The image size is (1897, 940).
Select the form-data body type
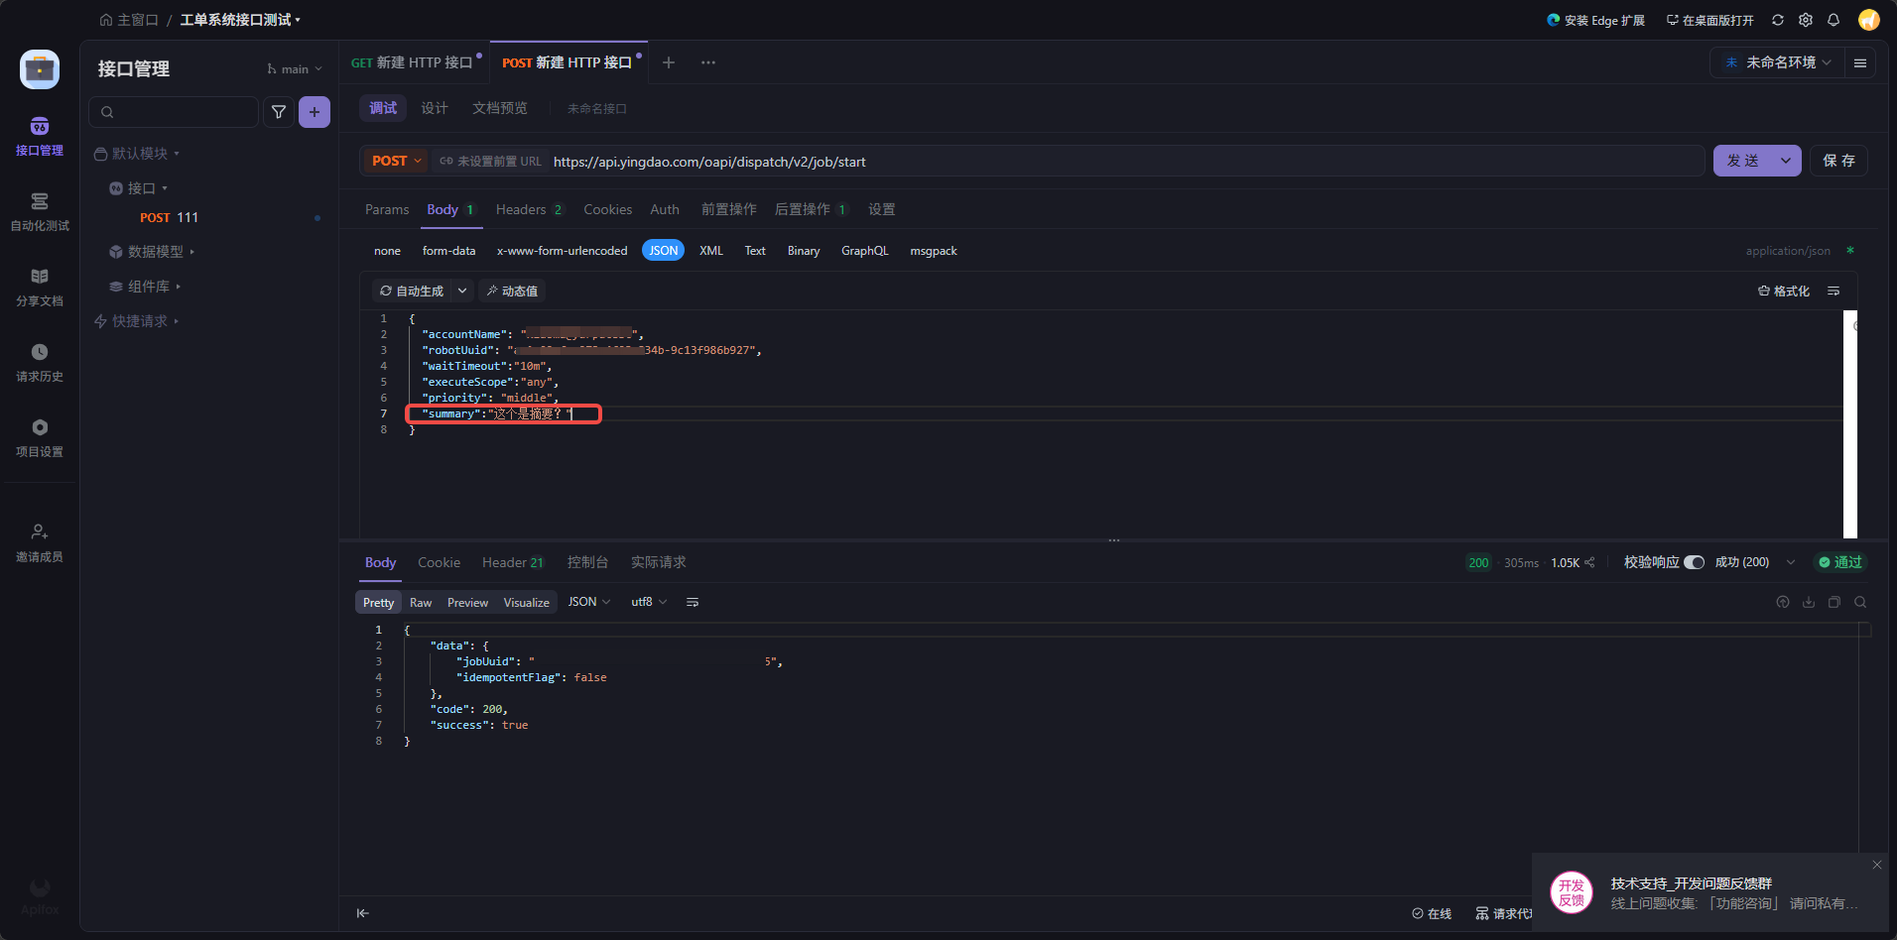coord(448,251)
